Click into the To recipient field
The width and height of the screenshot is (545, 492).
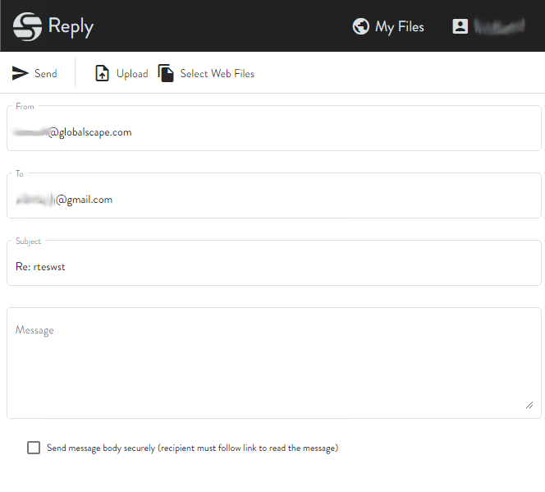273,199
